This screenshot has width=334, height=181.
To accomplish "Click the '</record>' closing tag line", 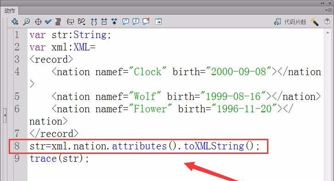I will (54, 133).
